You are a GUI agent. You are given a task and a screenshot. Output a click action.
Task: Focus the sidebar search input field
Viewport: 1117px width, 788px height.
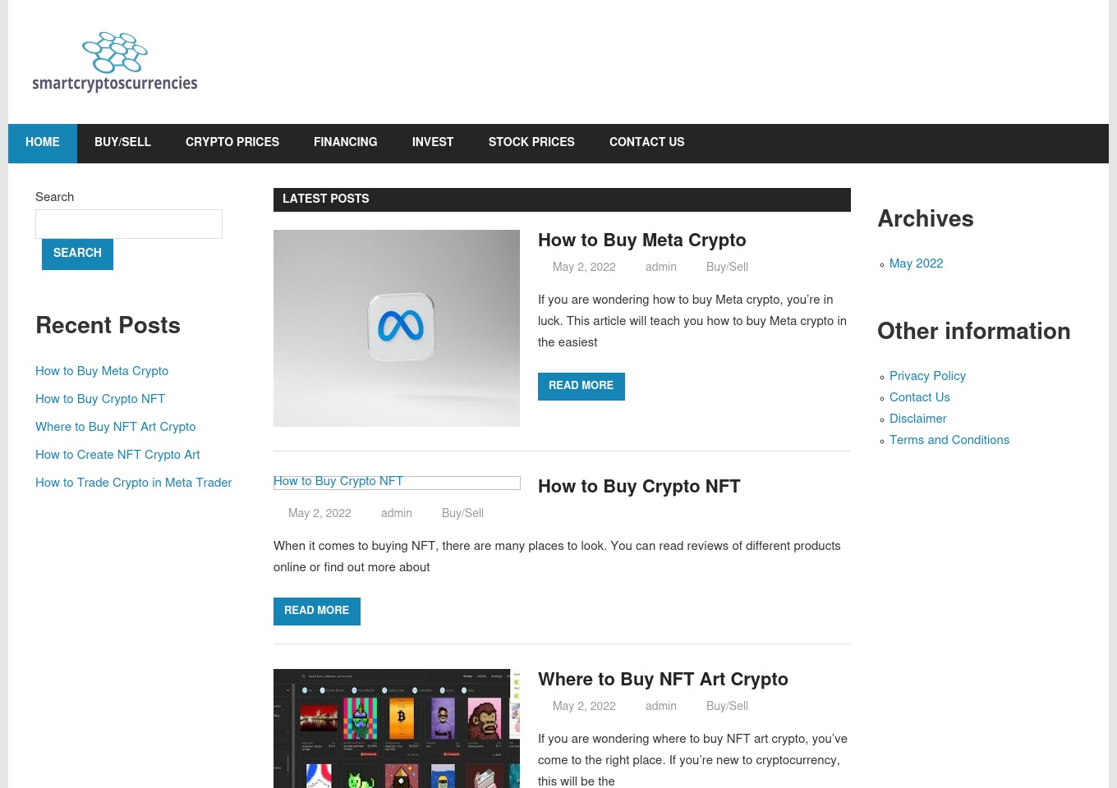click(x=129, y=224)
